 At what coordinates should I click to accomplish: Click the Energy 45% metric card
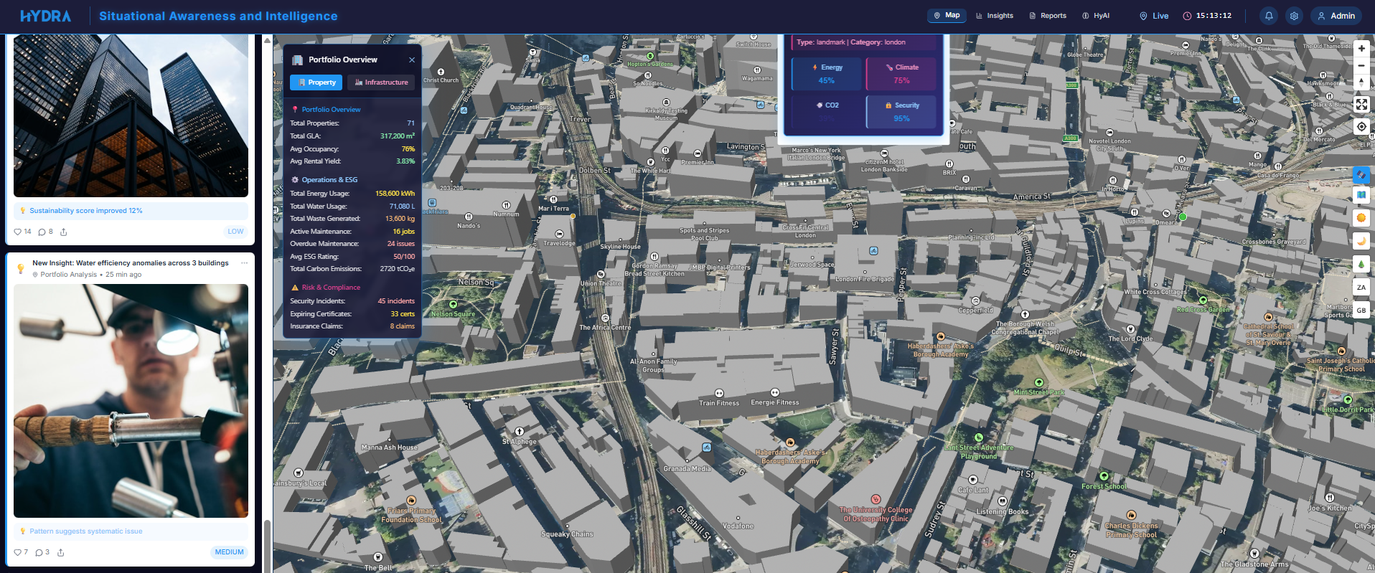[827, 74]
